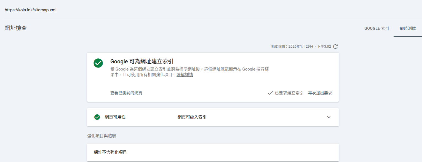This screenshot has height=162, width=422.
Task: Click the small green check beside 網頁可用性
Action: (x=97, y=117)
